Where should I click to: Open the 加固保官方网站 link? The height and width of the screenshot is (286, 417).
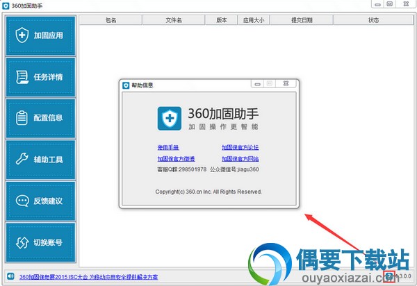tap(240, 159)
